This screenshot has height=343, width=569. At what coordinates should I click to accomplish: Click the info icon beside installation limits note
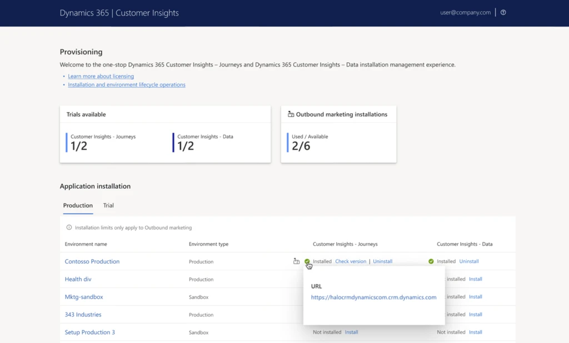pos(69,228)
